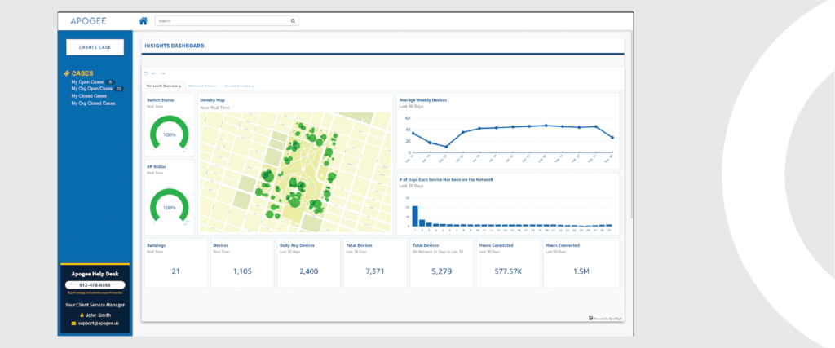Viewport: 835px width, 348px height.
Task: Open My Org Open Cases
Action: click(91, 89)
